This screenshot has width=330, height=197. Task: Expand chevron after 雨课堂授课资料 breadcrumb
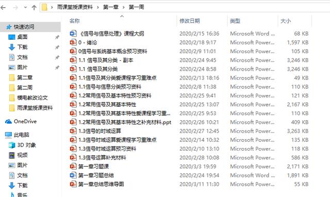[98, 8]
